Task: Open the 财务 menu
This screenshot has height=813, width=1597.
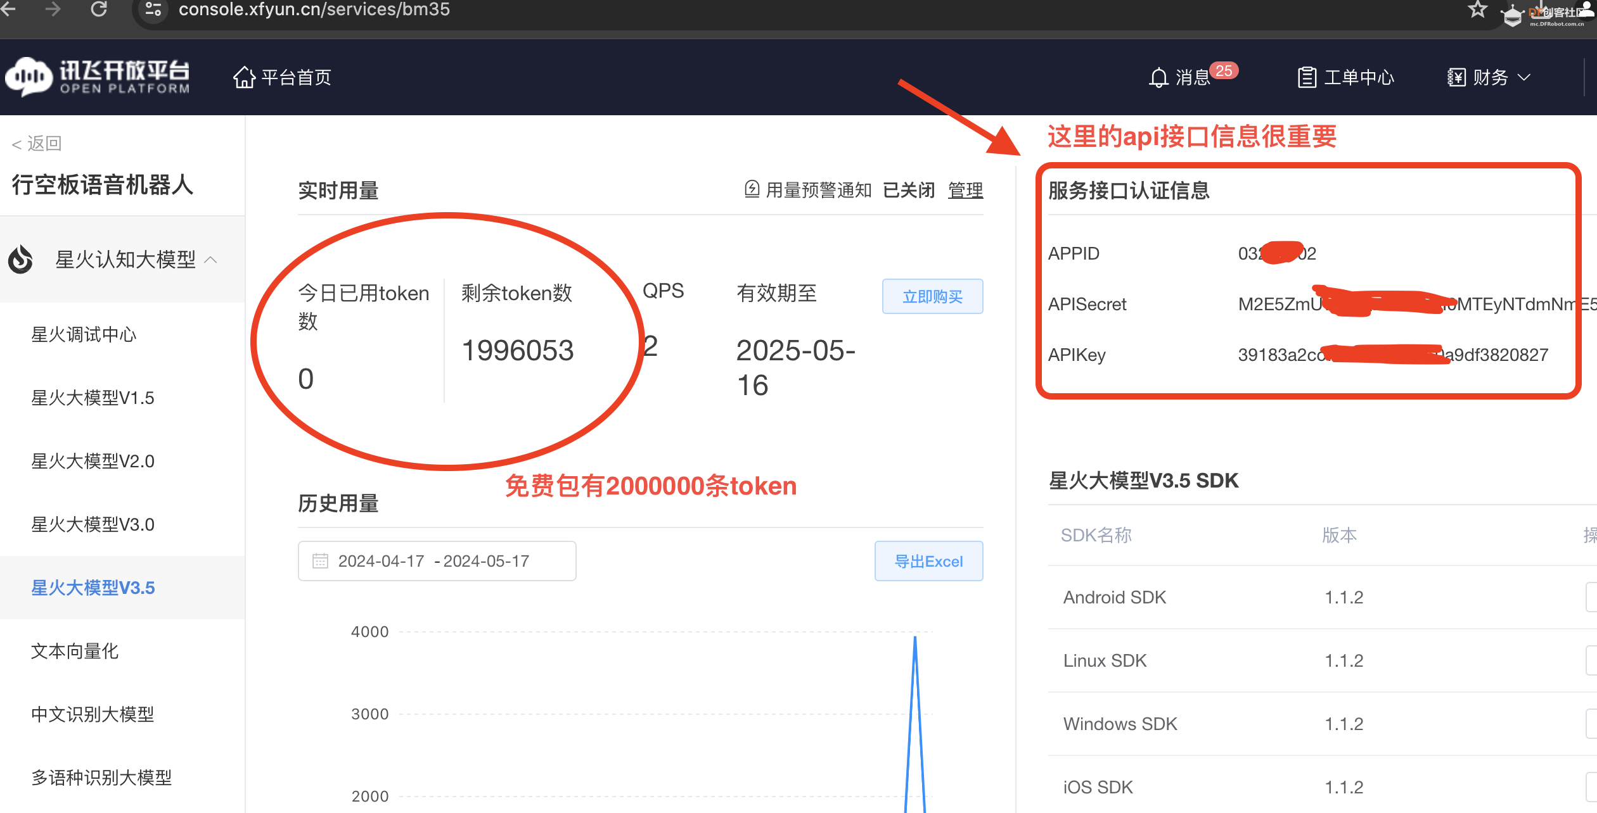Action: [1489, 77]
